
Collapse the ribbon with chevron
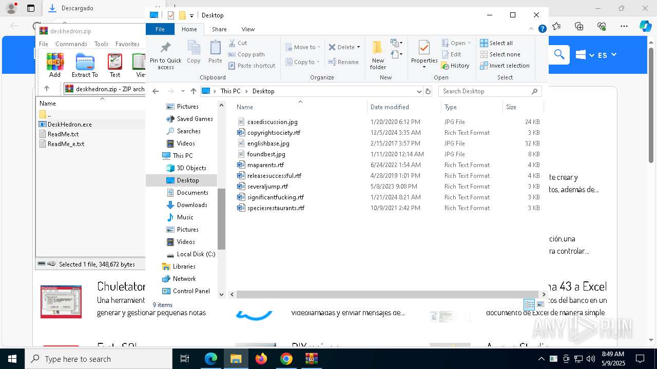[x=532, y=29]
